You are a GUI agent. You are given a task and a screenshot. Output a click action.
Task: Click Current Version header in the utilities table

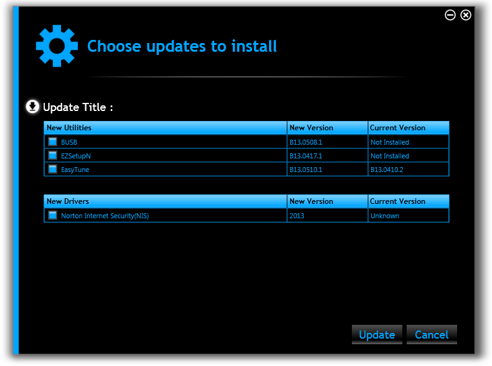point(409,128)
